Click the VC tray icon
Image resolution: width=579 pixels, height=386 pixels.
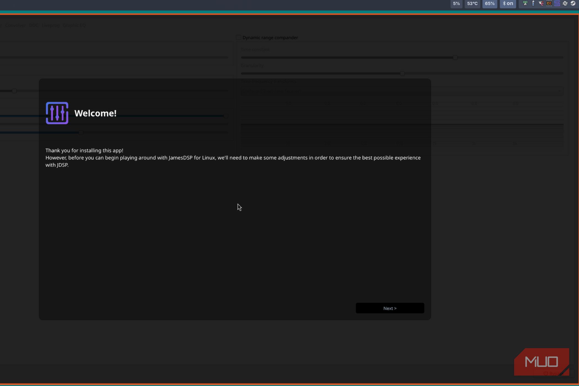tap(541, 3)
